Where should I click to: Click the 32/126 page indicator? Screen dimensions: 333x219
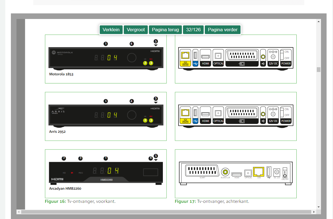(193, 30)
